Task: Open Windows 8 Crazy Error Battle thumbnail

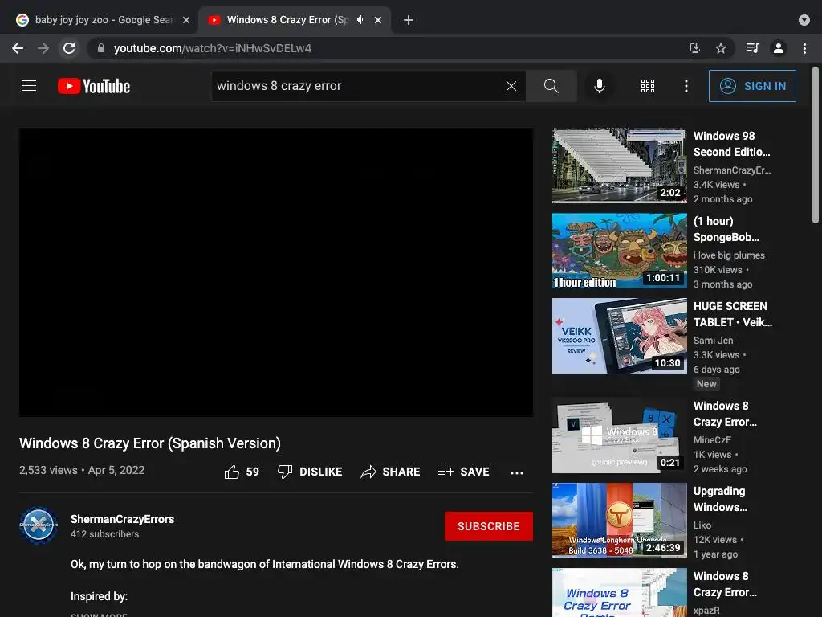Action: point(619,592)
